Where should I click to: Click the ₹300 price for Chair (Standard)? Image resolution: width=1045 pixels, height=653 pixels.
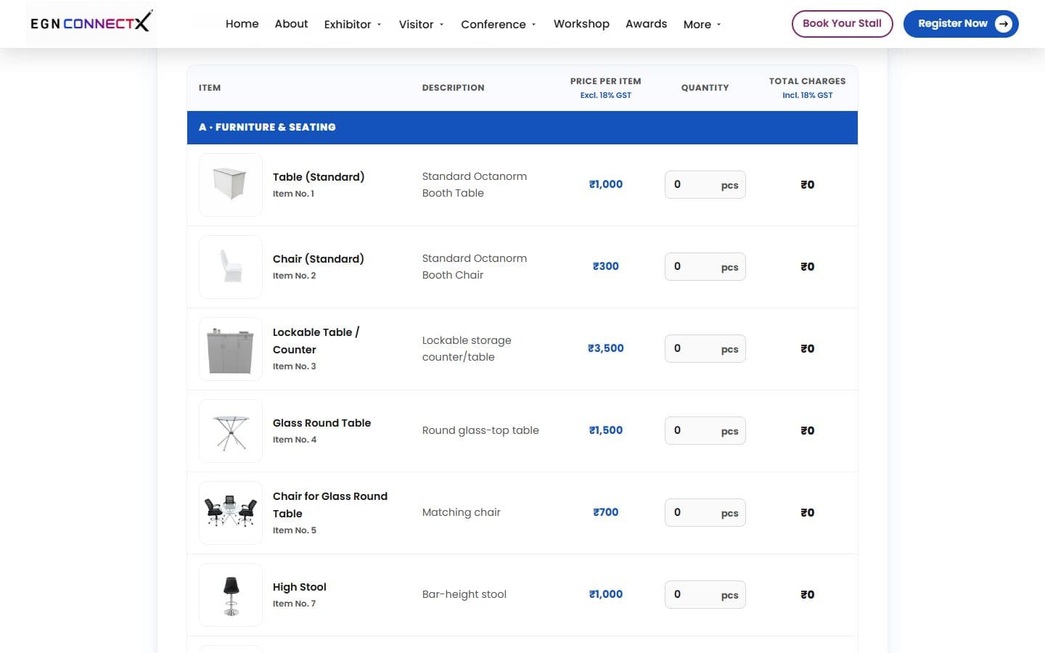pyautogui.click(x=606, y=266)
